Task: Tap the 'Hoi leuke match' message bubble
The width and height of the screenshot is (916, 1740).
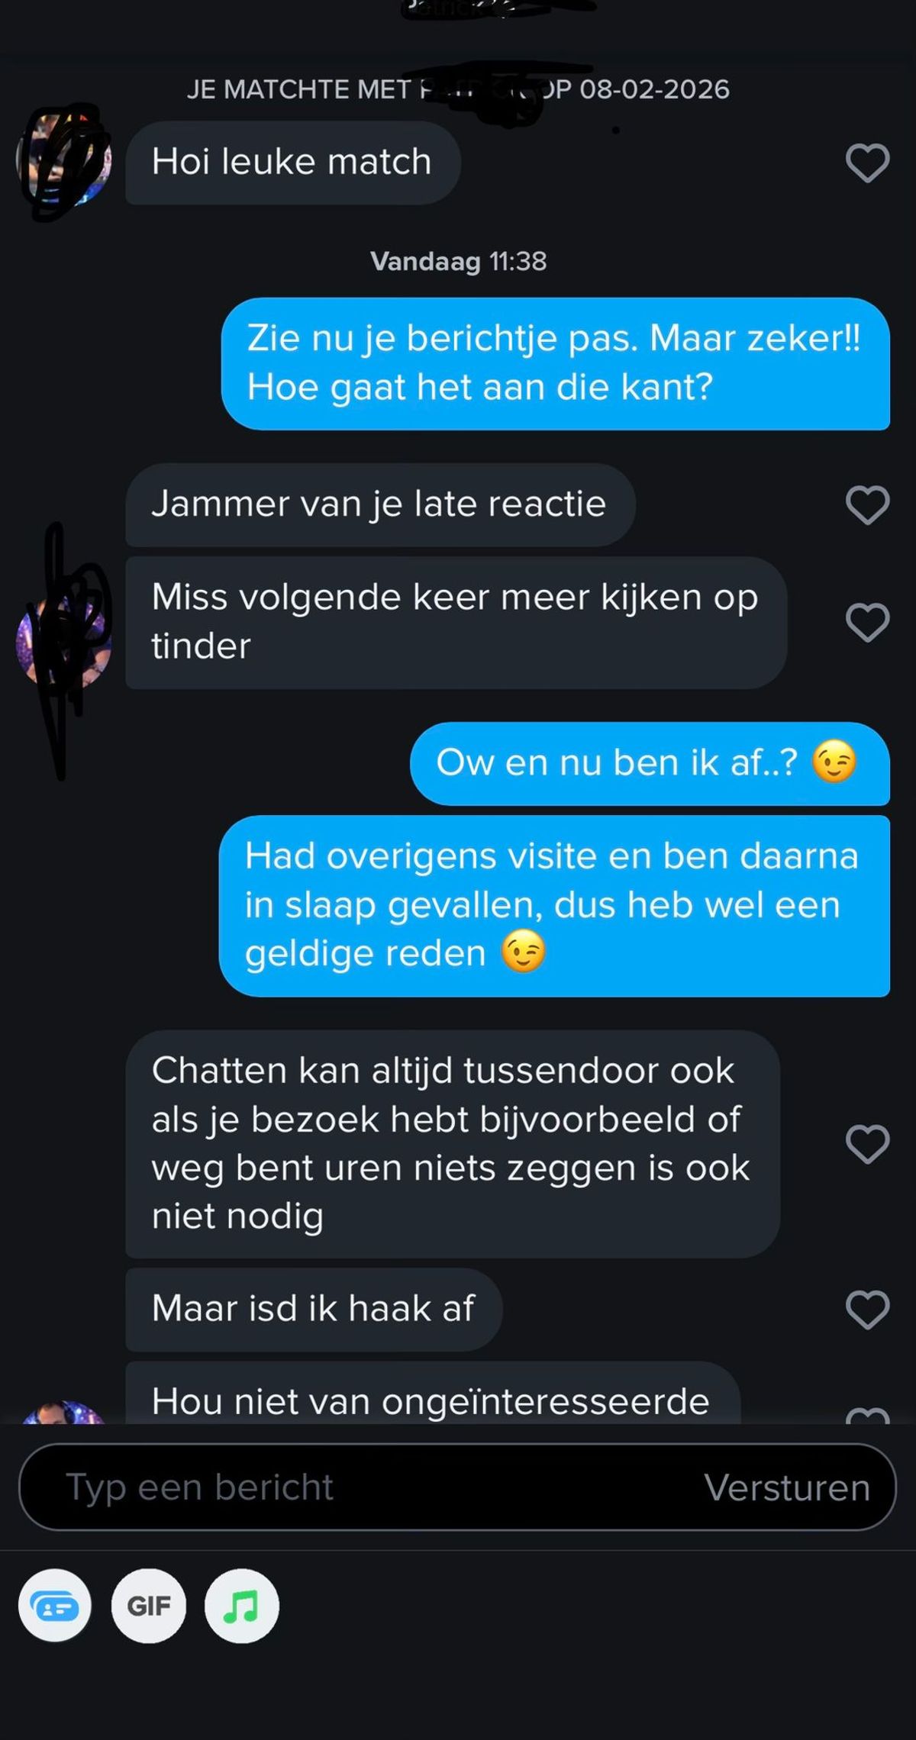Action: click(x=293, y=163)
